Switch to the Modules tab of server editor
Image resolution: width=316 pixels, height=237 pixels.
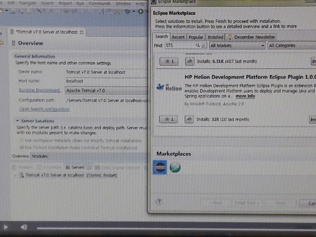[39, 156]
